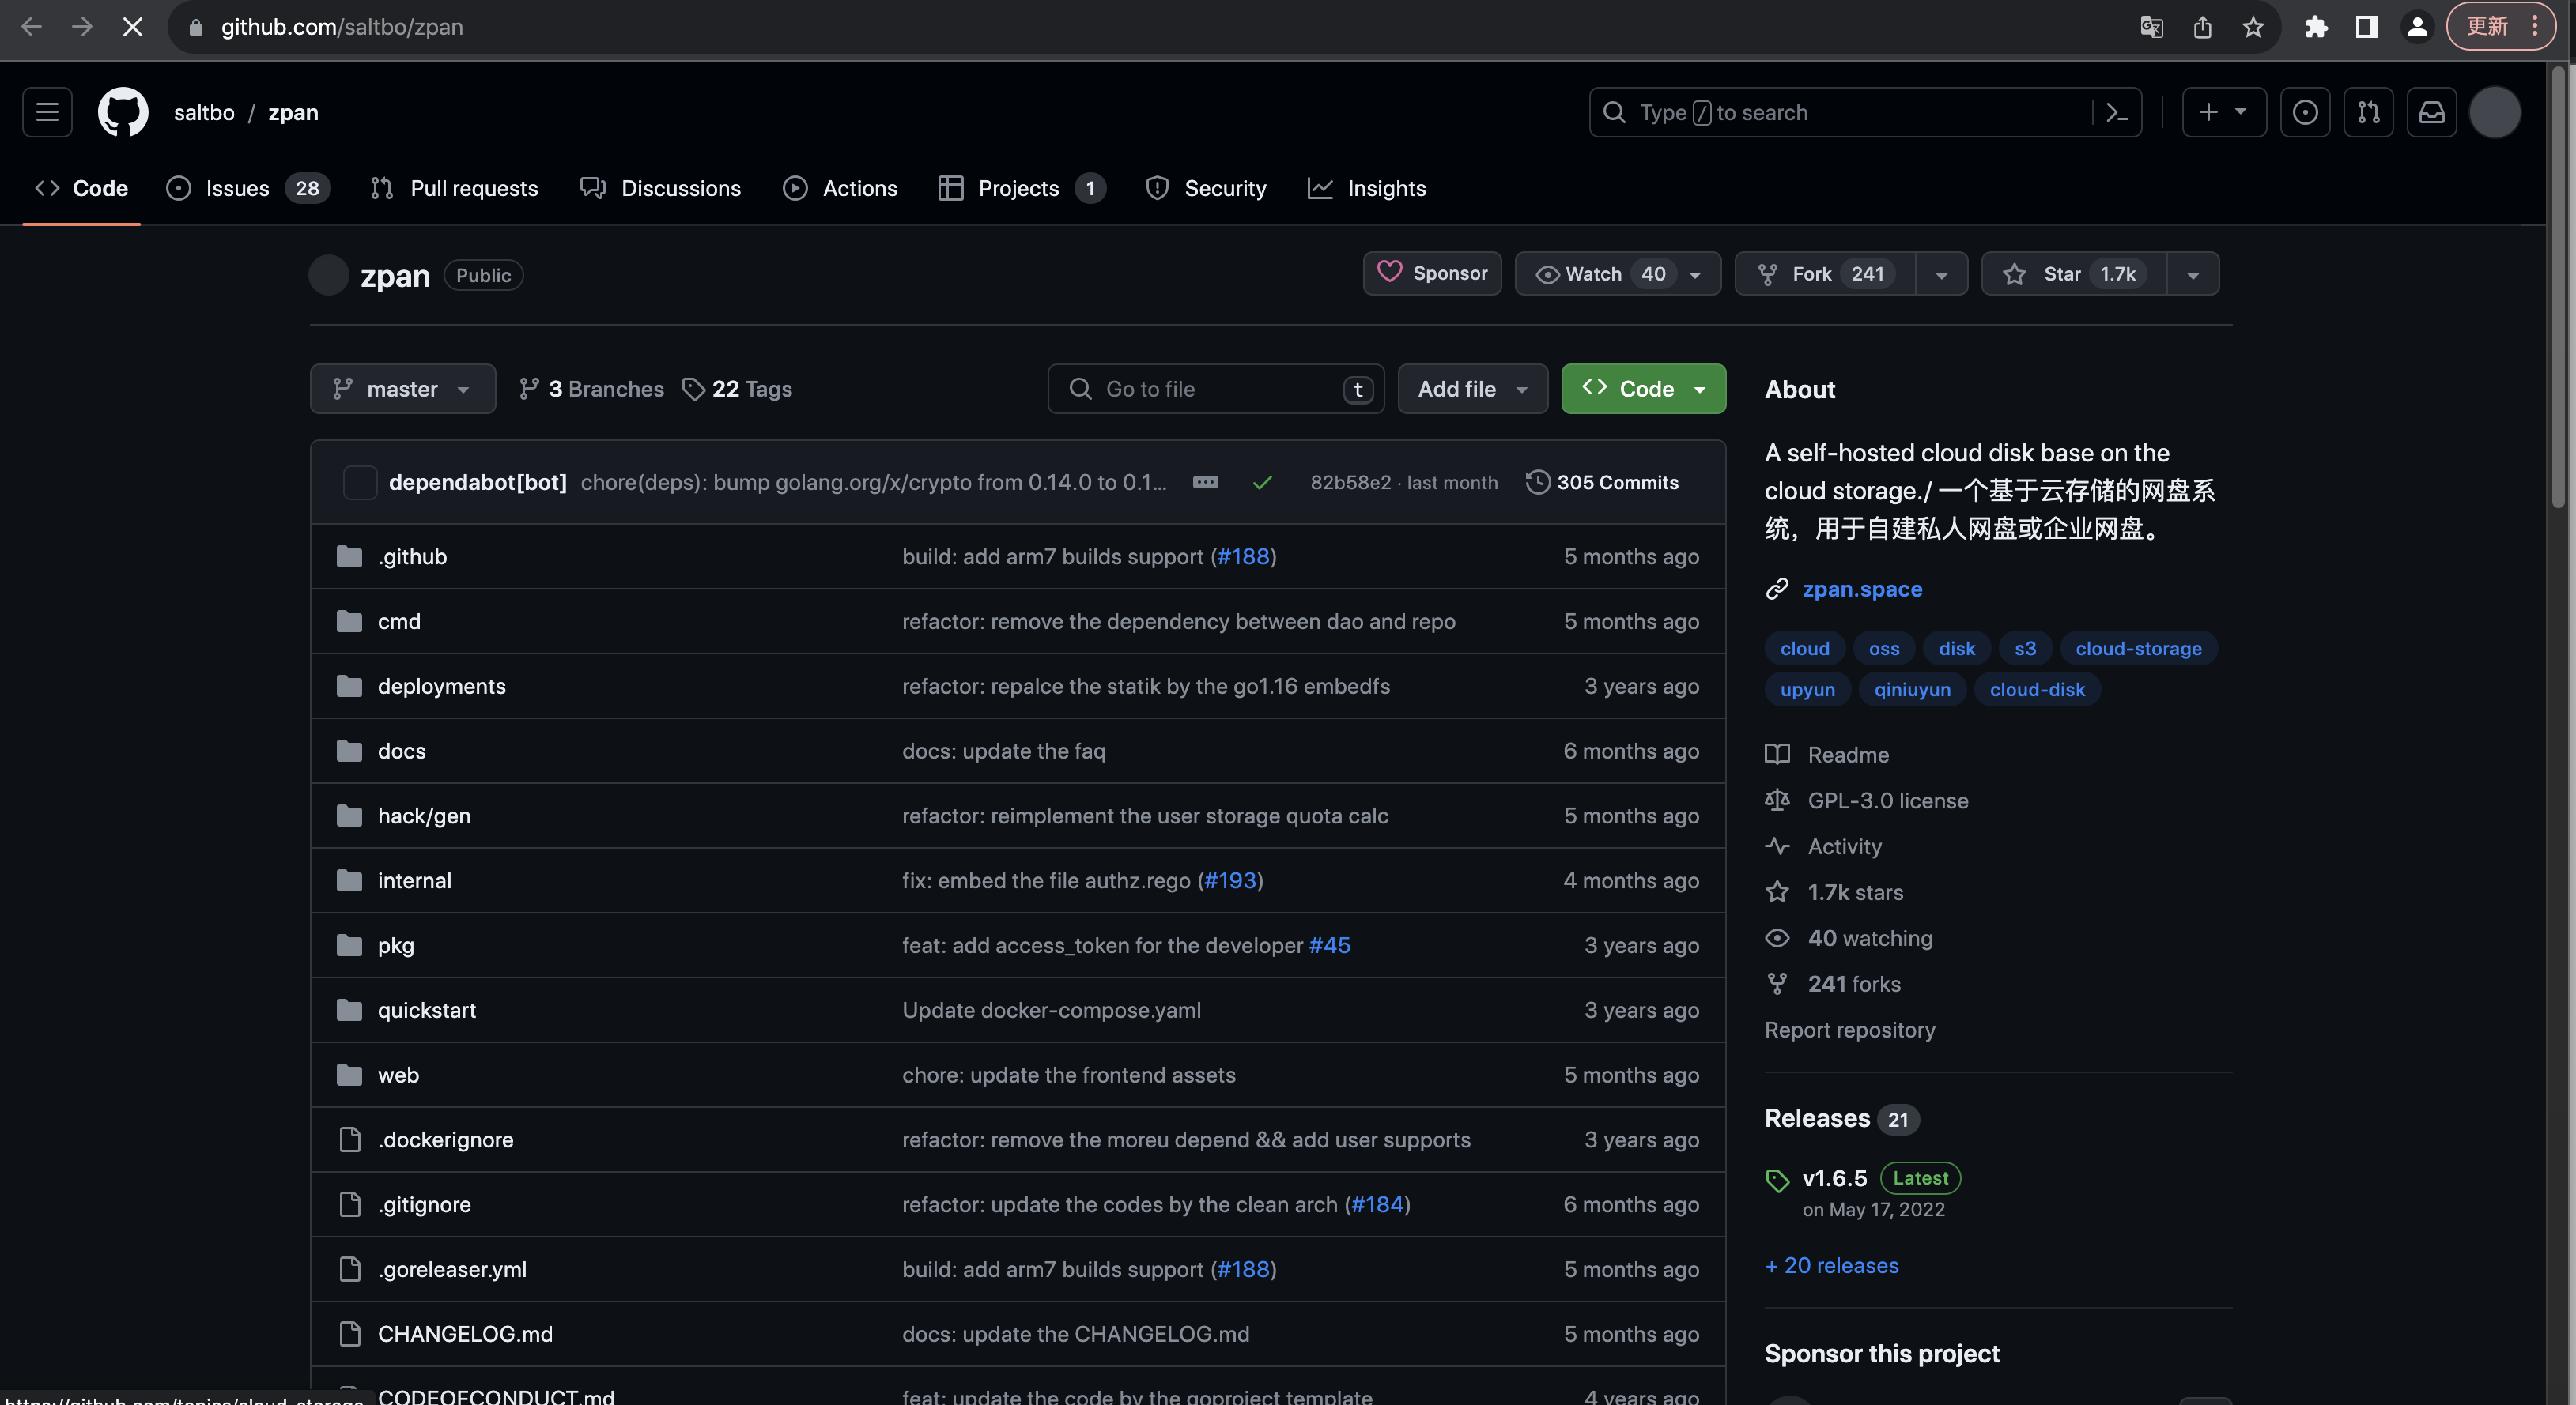
Task: Expand the Star lists dropdown arrow
Action: tap(2192, 275)
